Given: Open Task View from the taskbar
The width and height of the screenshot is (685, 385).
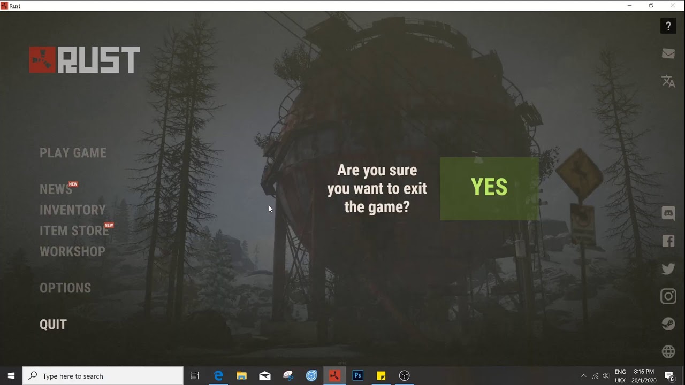Looking at the screenshot, I should (195, 376).
